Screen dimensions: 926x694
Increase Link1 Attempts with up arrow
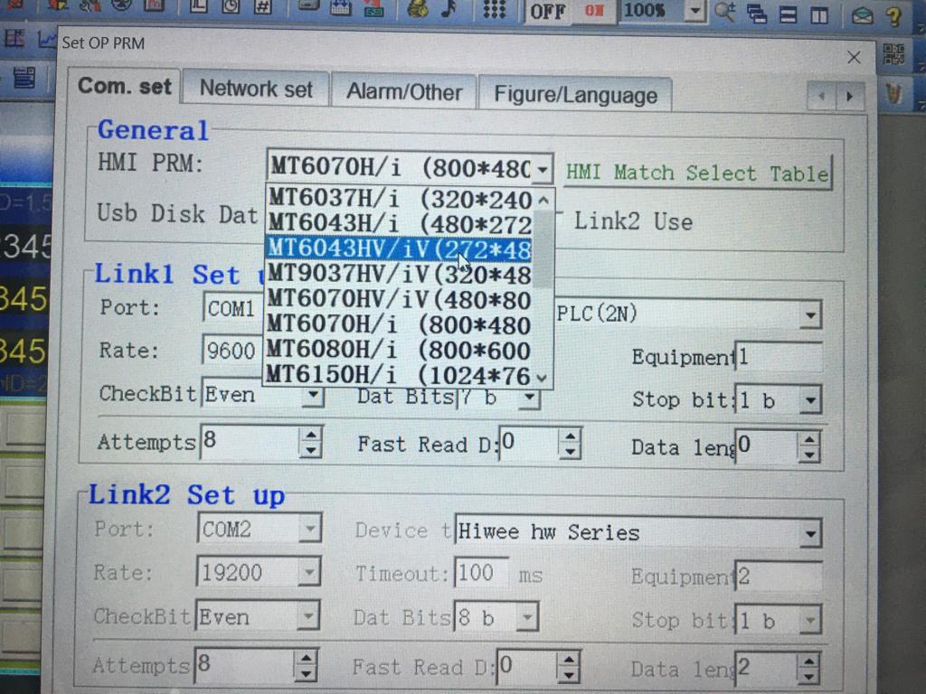(x=311, y=435)
